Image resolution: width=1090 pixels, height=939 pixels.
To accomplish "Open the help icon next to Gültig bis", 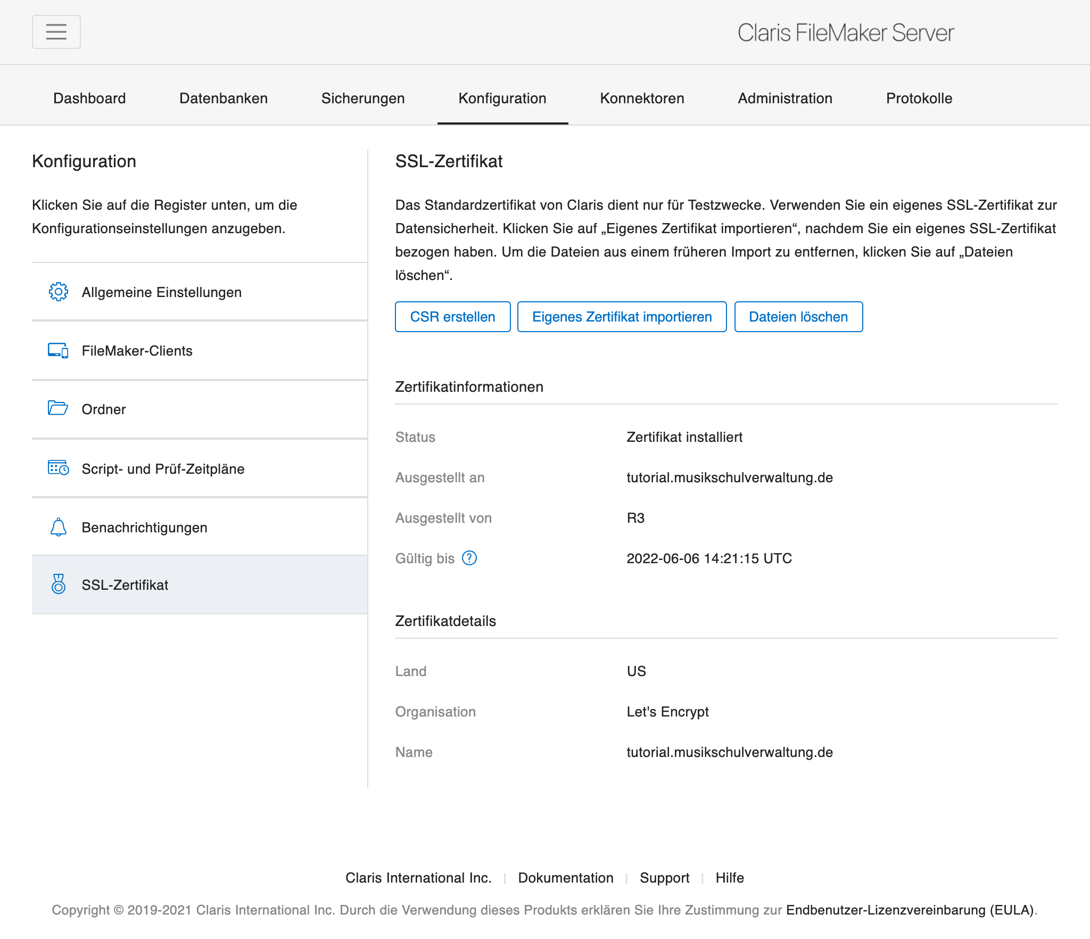I will (x=469, y=558).
